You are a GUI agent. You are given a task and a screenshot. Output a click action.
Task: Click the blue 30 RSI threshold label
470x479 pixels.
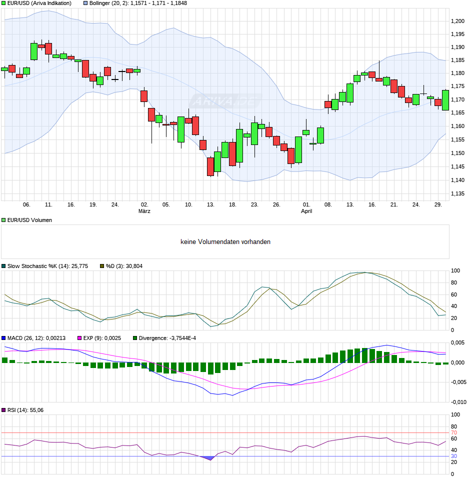[454, 456]
